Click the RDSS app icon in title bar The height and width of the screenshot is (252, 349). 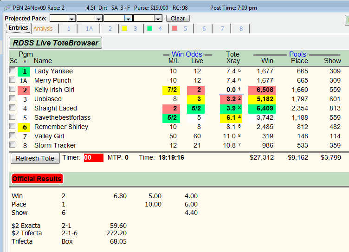[x=7, y=8]
